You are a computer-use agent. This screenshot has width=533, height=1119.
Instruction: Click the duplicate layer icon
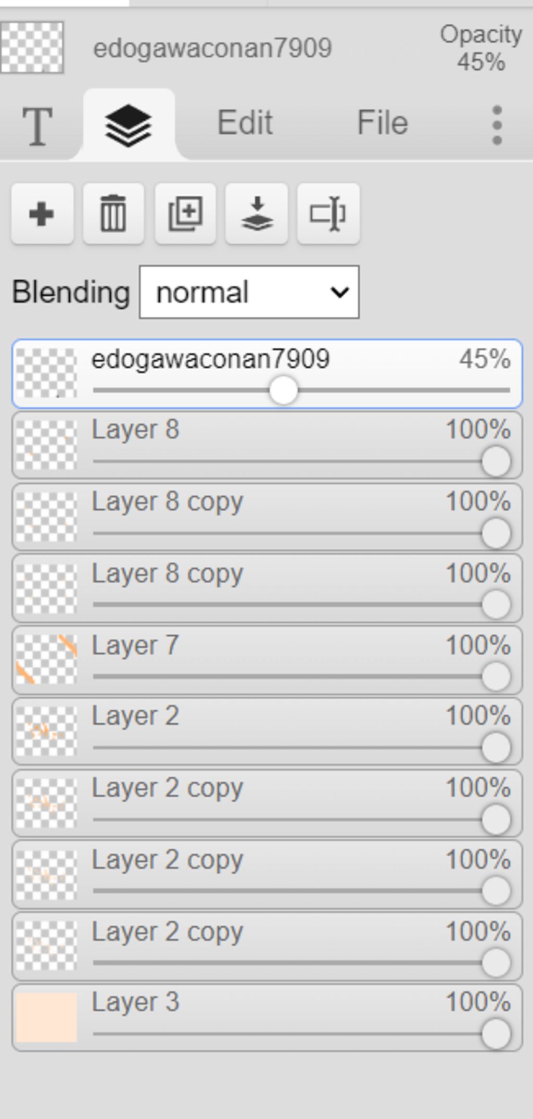(185, 213)
